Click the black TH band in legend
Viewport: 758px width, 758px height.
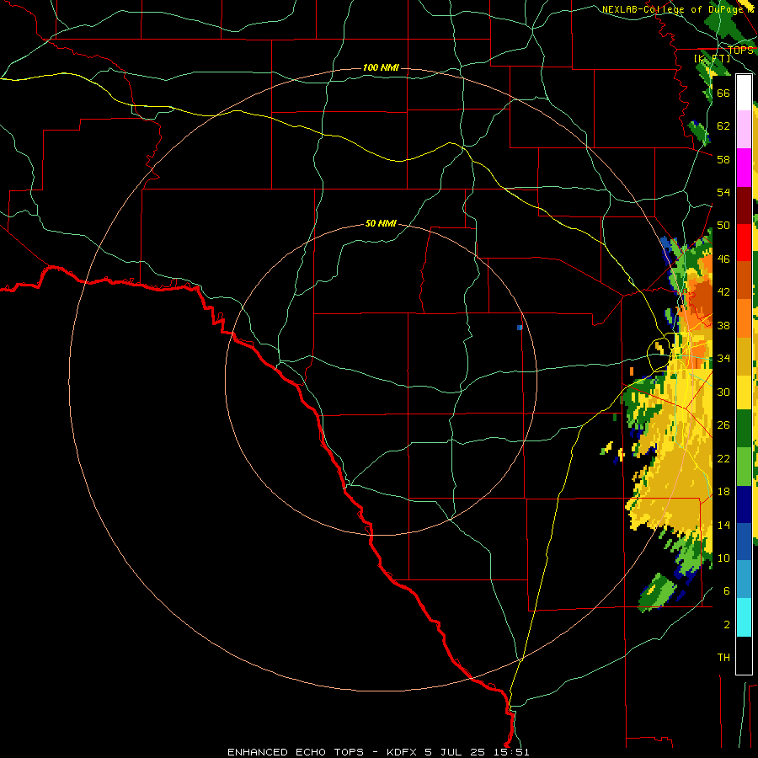click(x=744, y=655)
